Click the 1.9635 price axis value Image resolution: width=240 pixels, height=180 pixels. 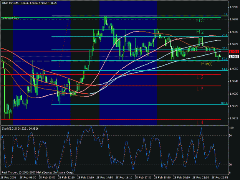point(234,94)
